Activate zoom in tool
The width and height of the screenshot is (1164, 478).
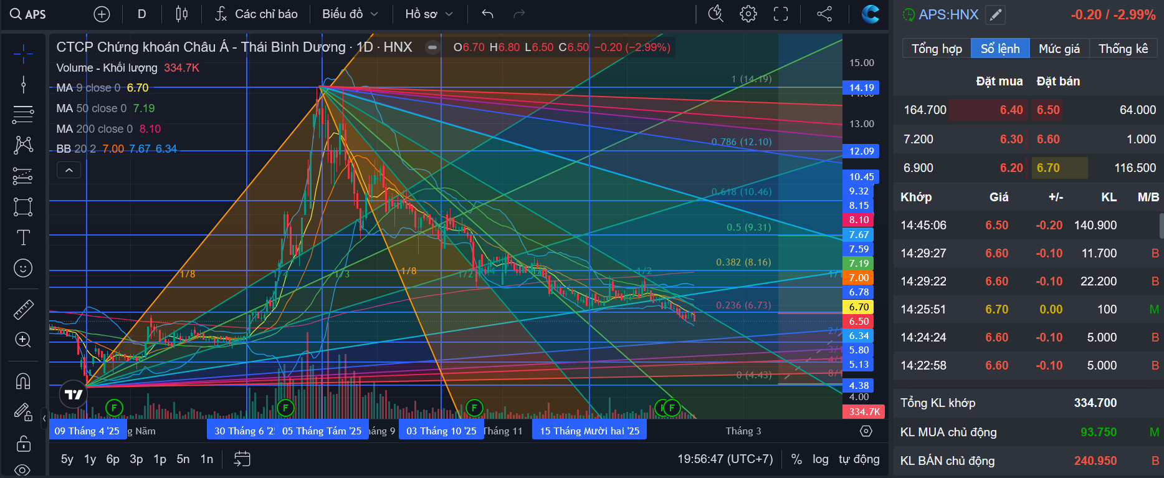pos(23,340)
